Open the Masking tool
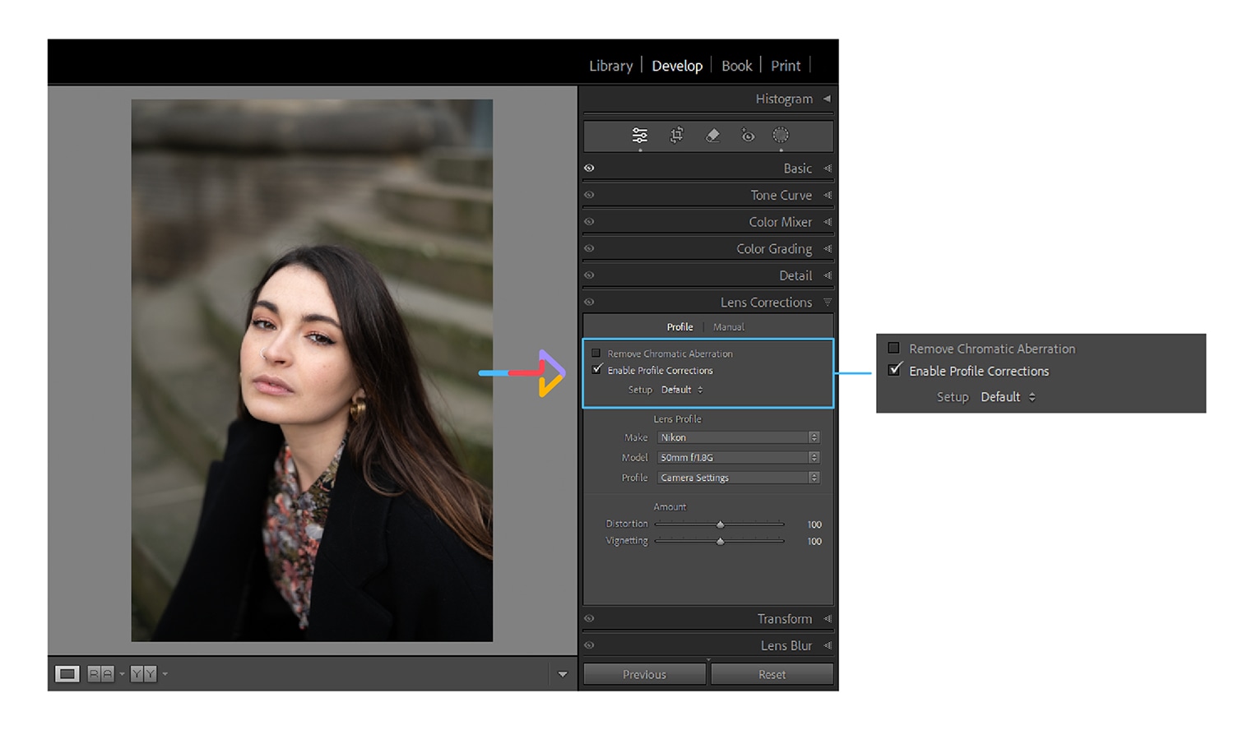This screenshot has width=1234, height=730. click(781, 135)
